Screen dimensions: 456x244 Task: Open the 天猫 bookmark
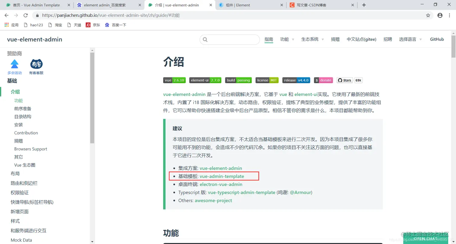tap(74, 25)
